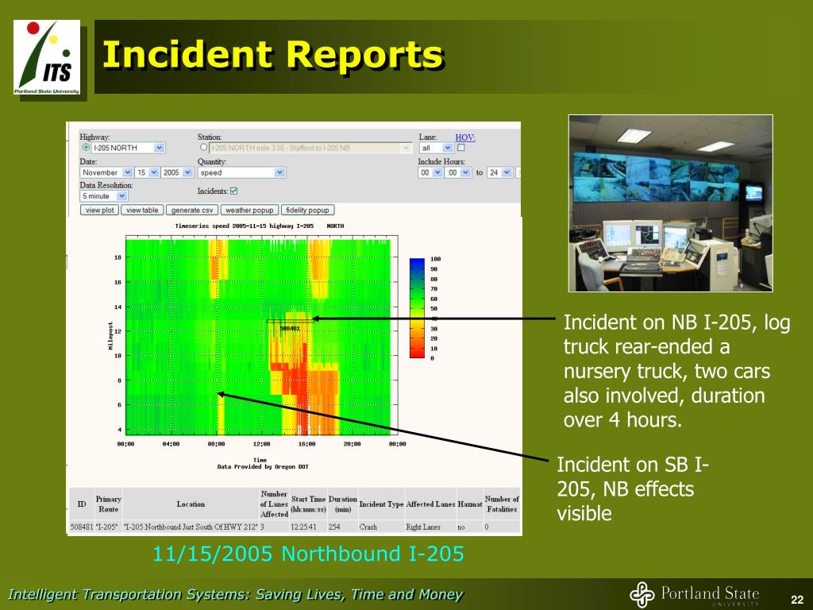The image size is (813, 610).
Task: Click the 'Hazmat' column header
Action: tap(470, 504)
